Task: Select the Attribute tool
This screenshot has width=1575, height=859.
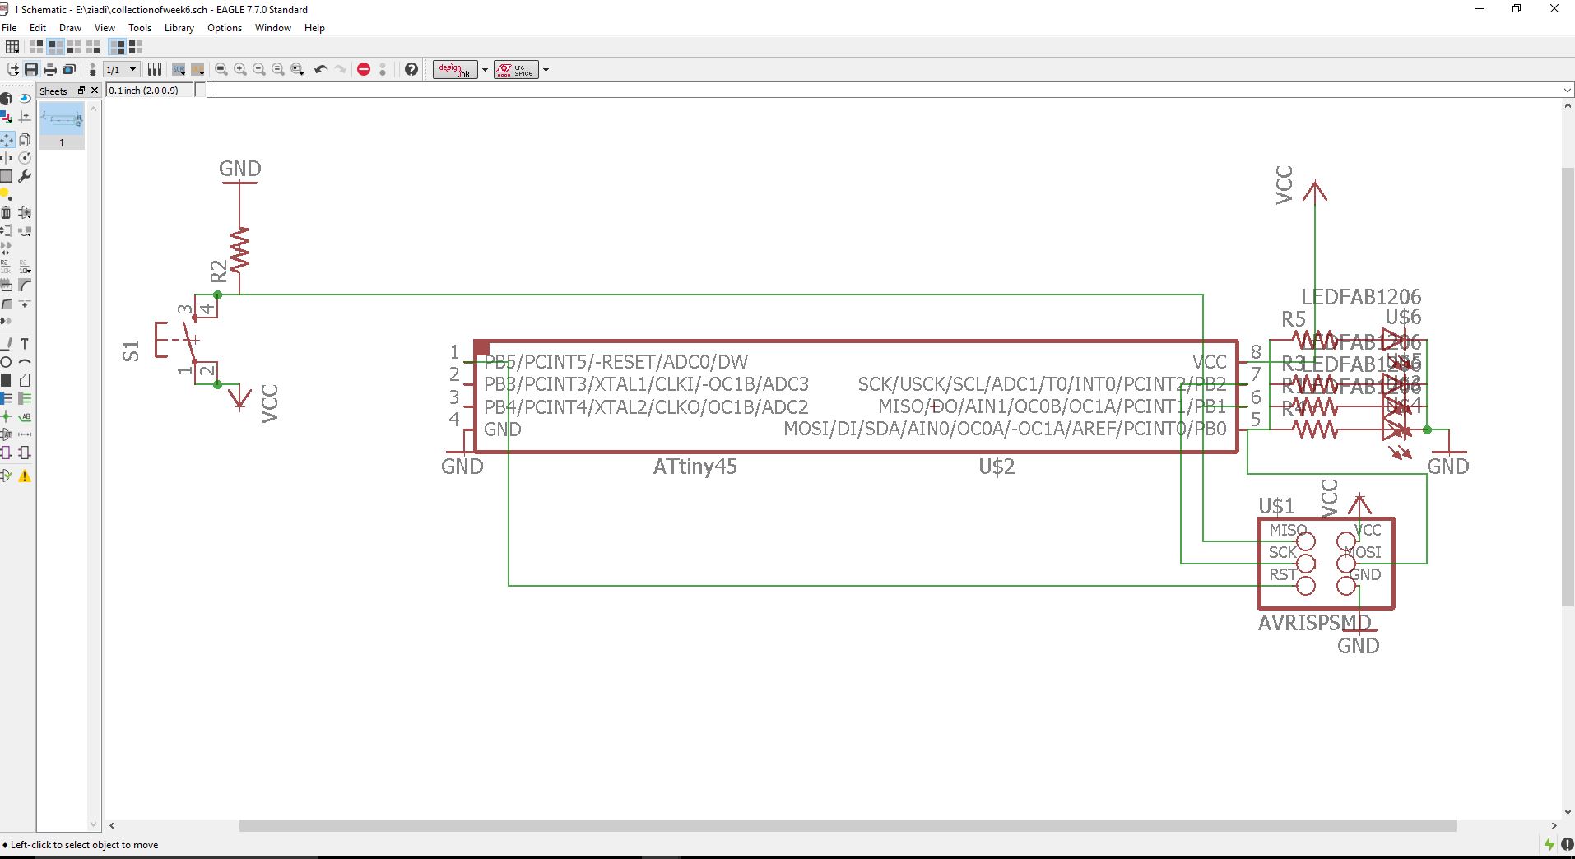Action: [7, 434]
